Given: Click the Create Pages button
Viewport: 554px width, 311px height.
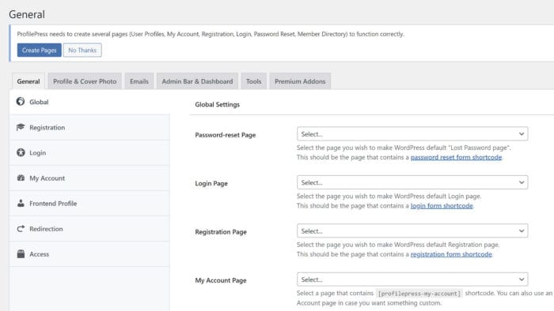Looking at the screenshot, I should point(40,50).
